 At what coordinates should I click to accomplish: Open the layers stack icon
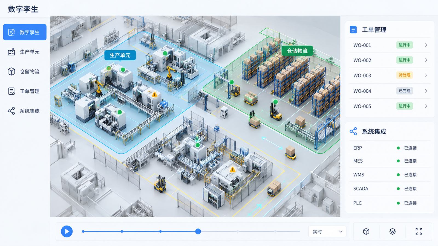coord(393,232)
